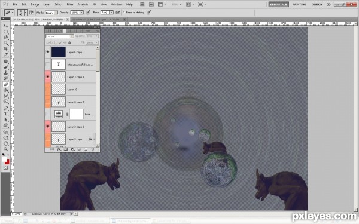Select the Pen tool
The height and width of the screenshot is (224, 359).
(6, 108)
